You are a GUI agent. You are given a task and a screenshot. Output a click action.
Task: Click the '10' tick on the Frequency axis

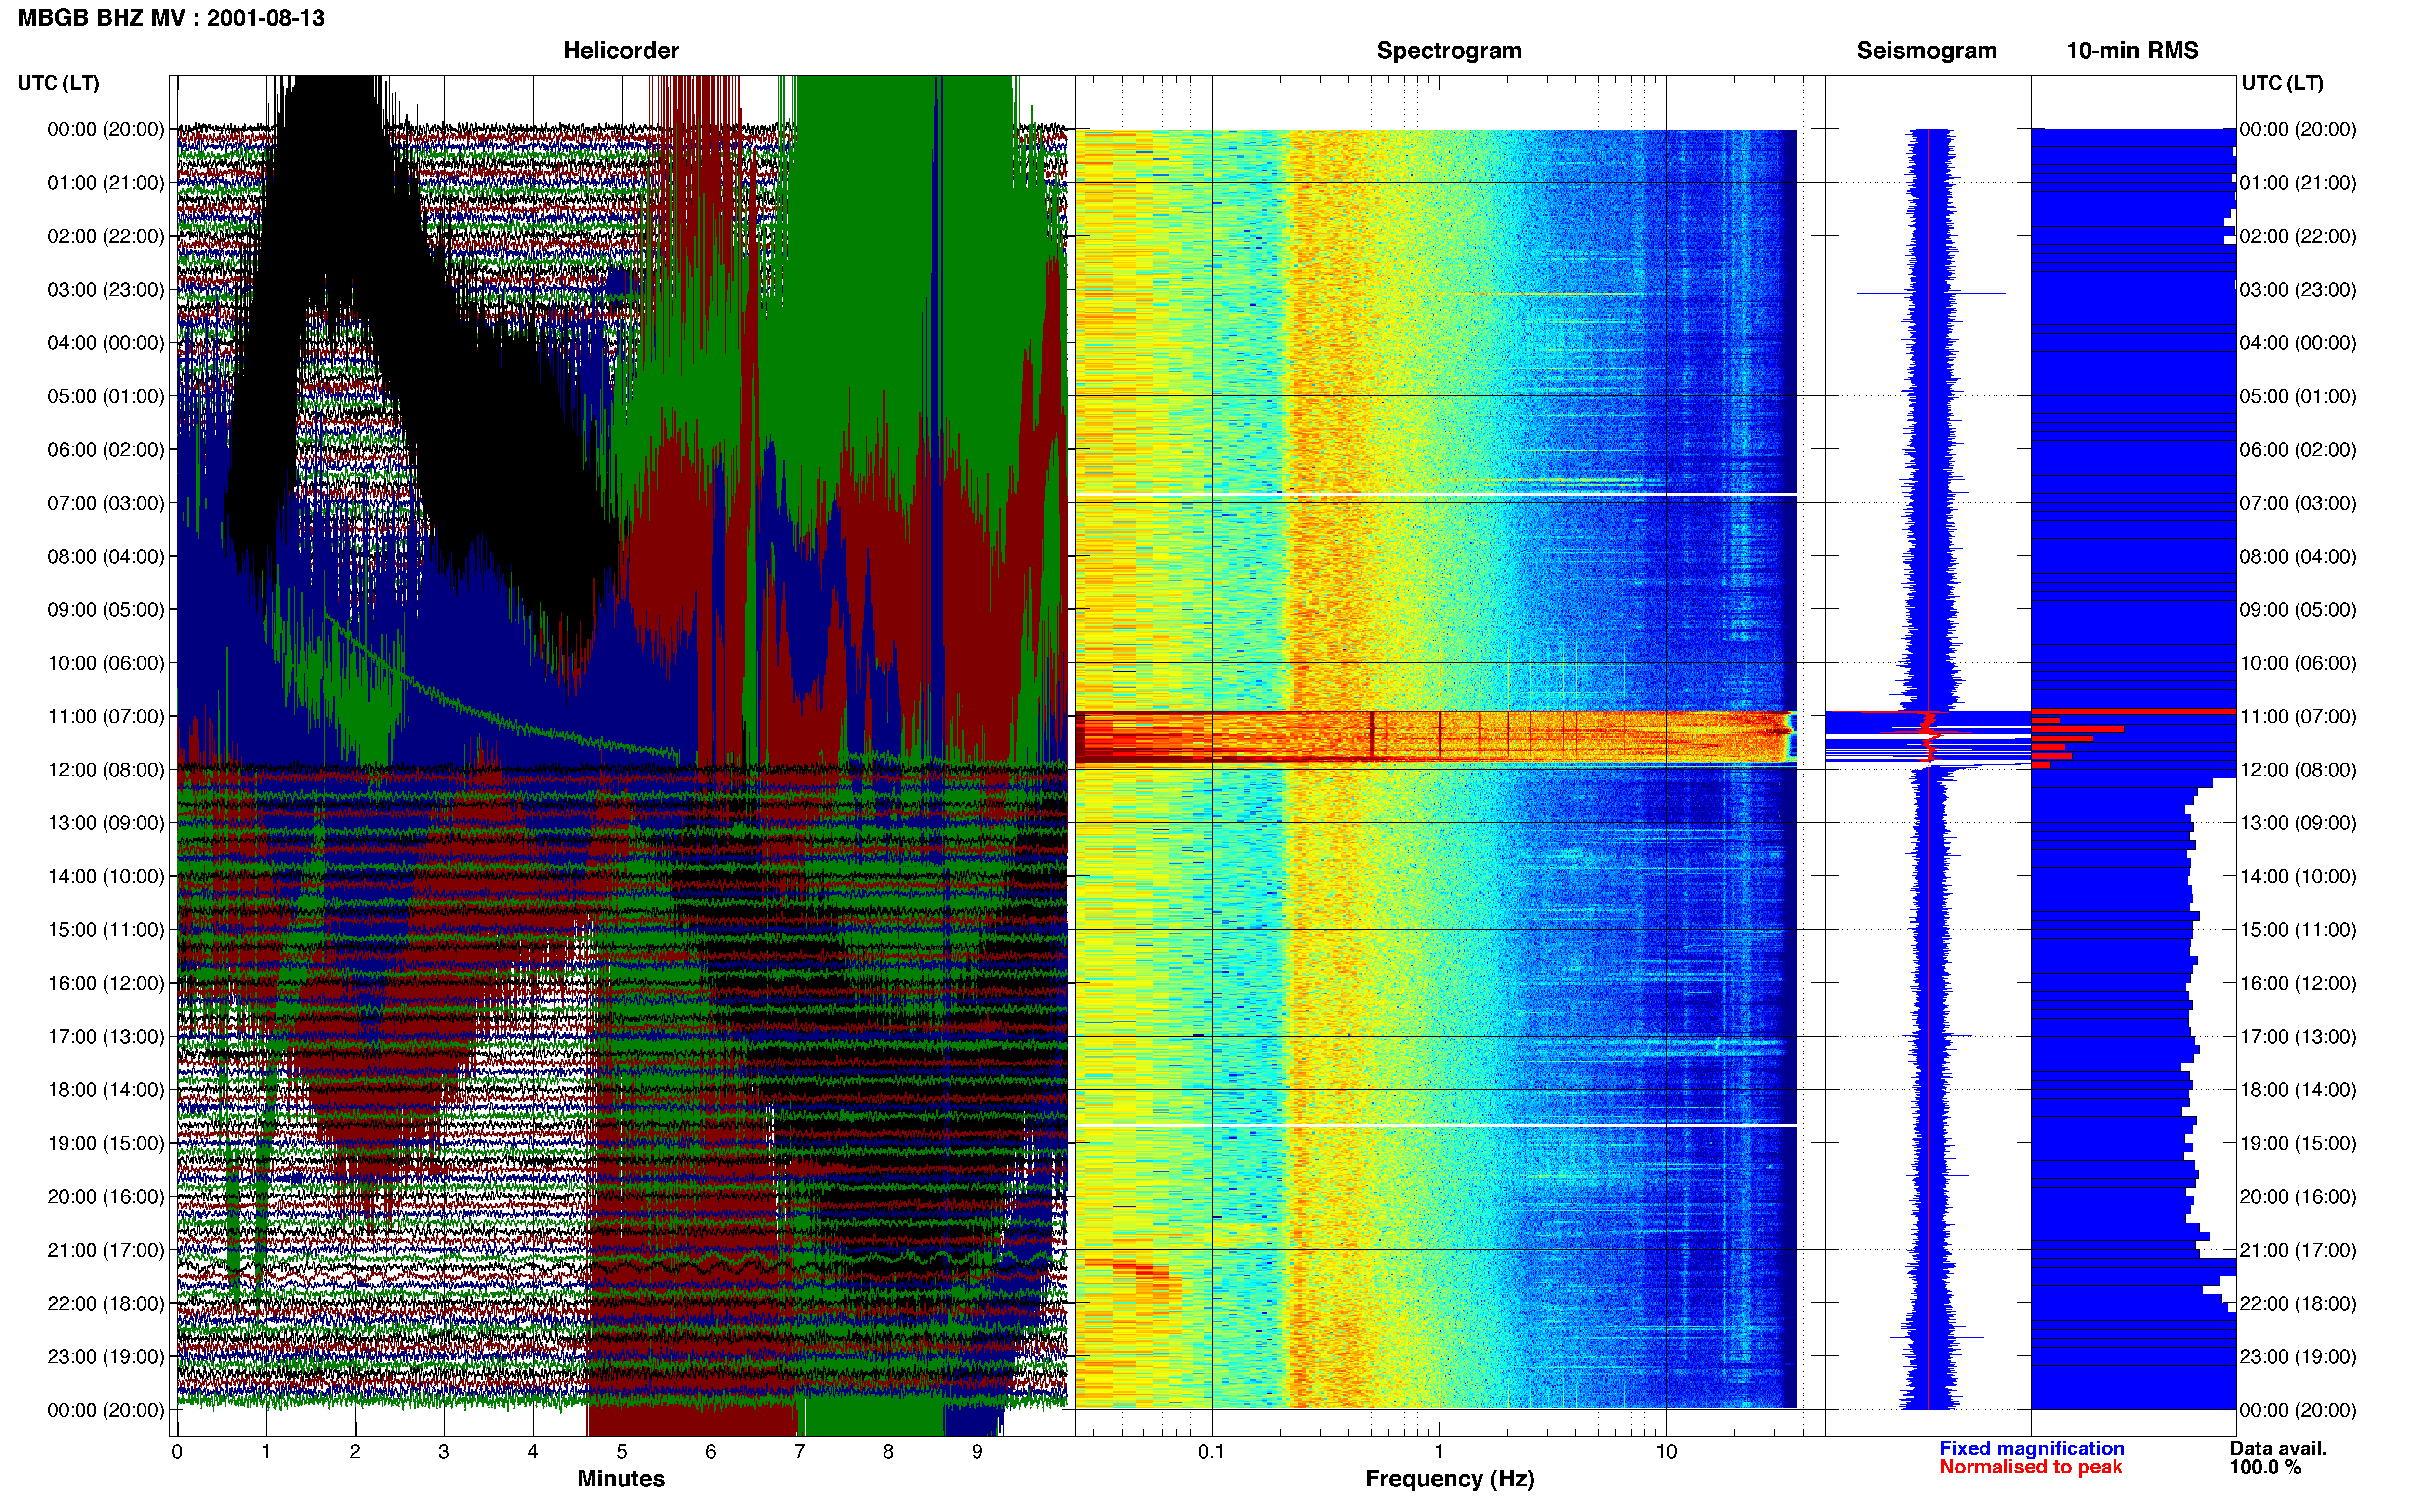1666,1452
